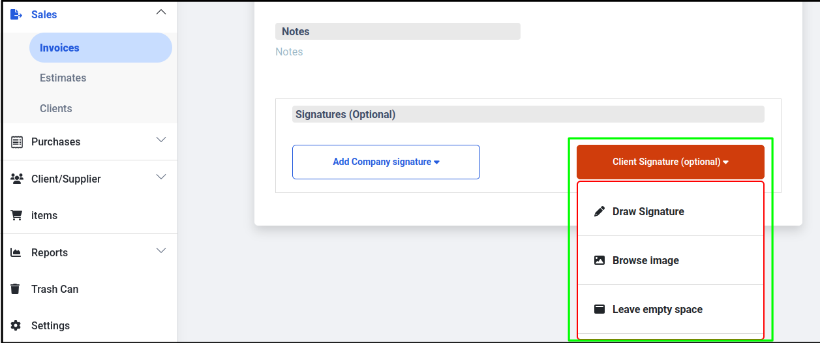Choose Leave empty space option
This screenshot has height=343, width=820.
(671, 309)
